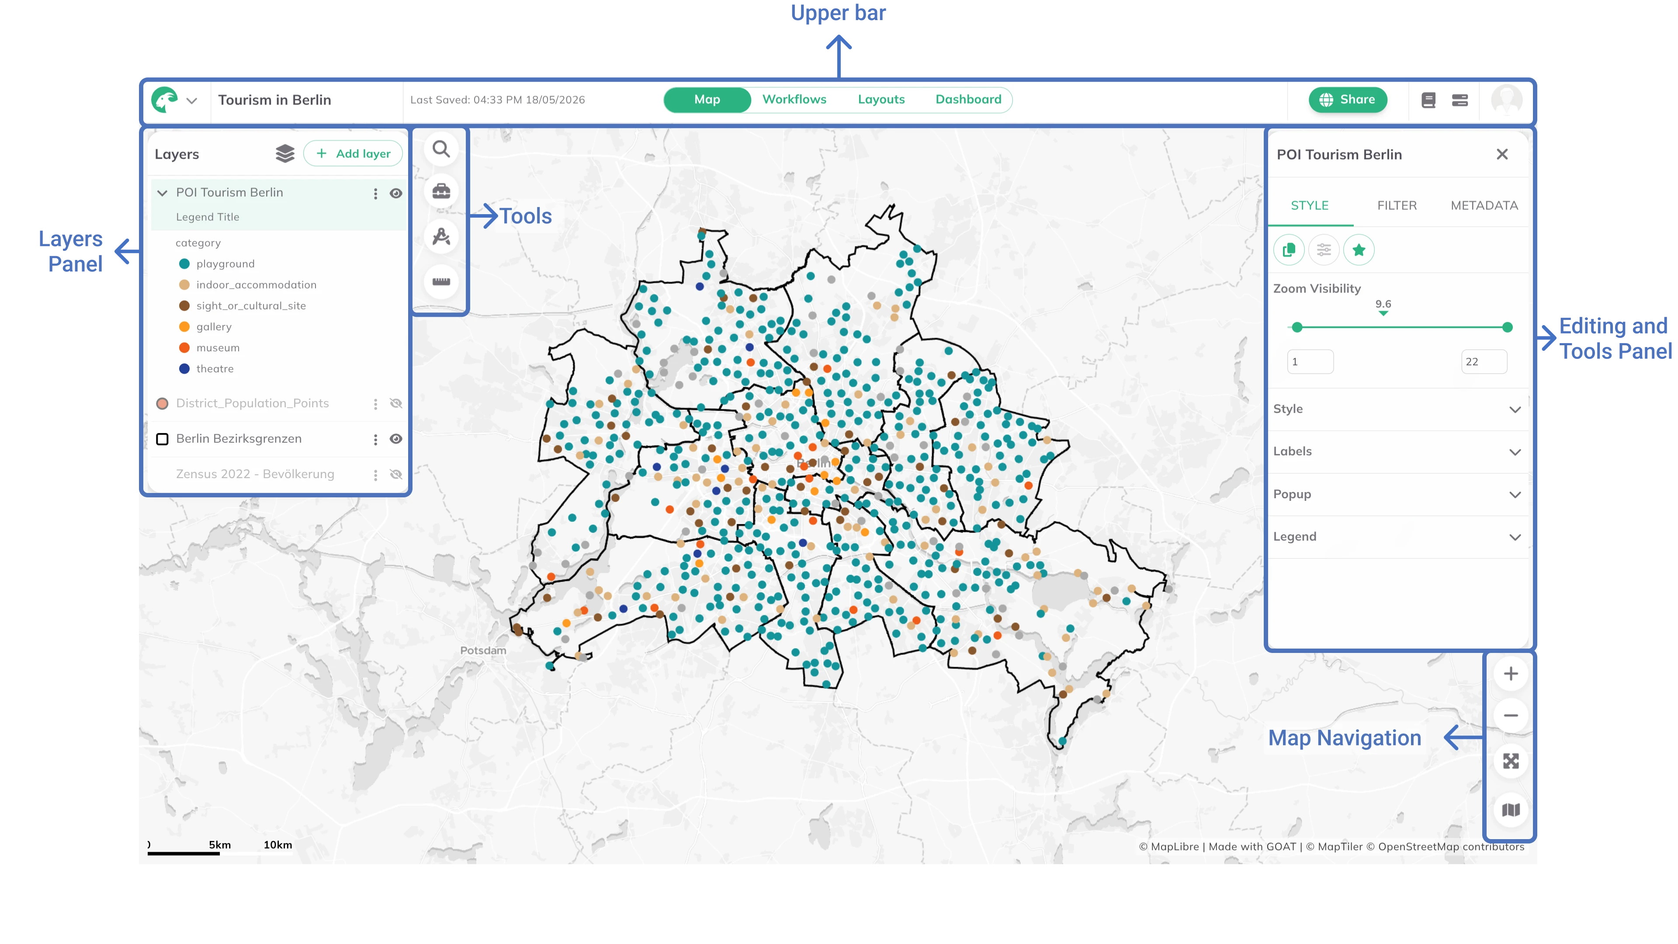Click the Legend Title text
This screenshot has width=1678, height=944.
[207, 217]
